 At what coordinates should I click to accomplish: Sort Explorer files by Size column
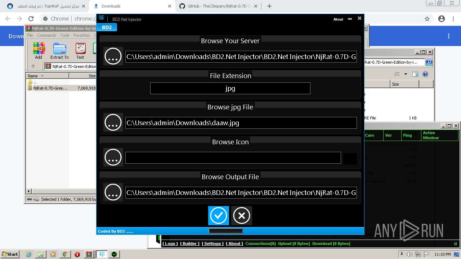[x=404, y=84]
